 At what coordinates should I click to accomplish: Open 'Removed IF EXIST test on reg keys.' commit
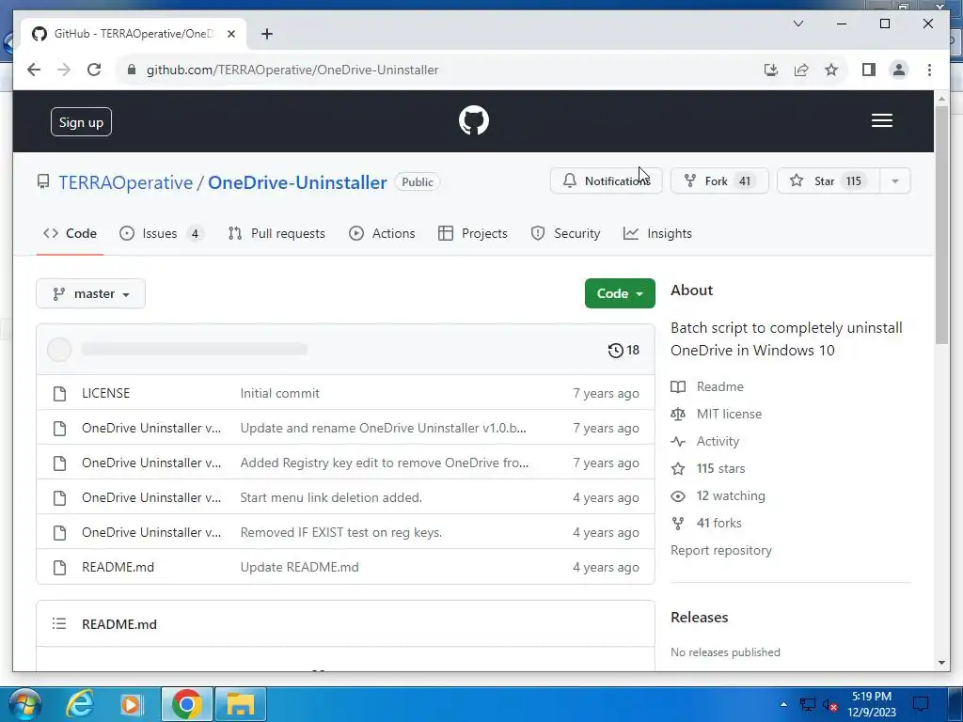click(340, 532)
